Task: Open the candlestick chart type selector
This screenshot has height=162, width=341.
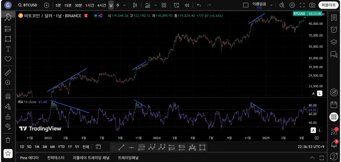Action: click(x=135, y=5)
